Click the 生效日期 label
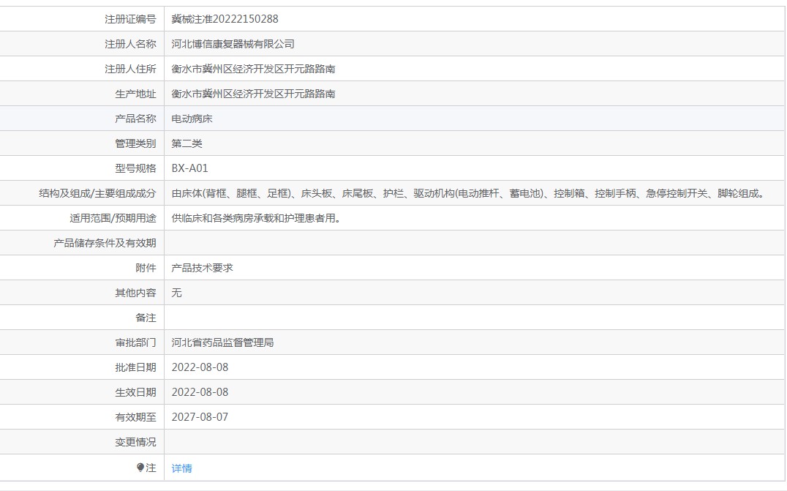This screenshot has height=491, width=787. [135, 392]
